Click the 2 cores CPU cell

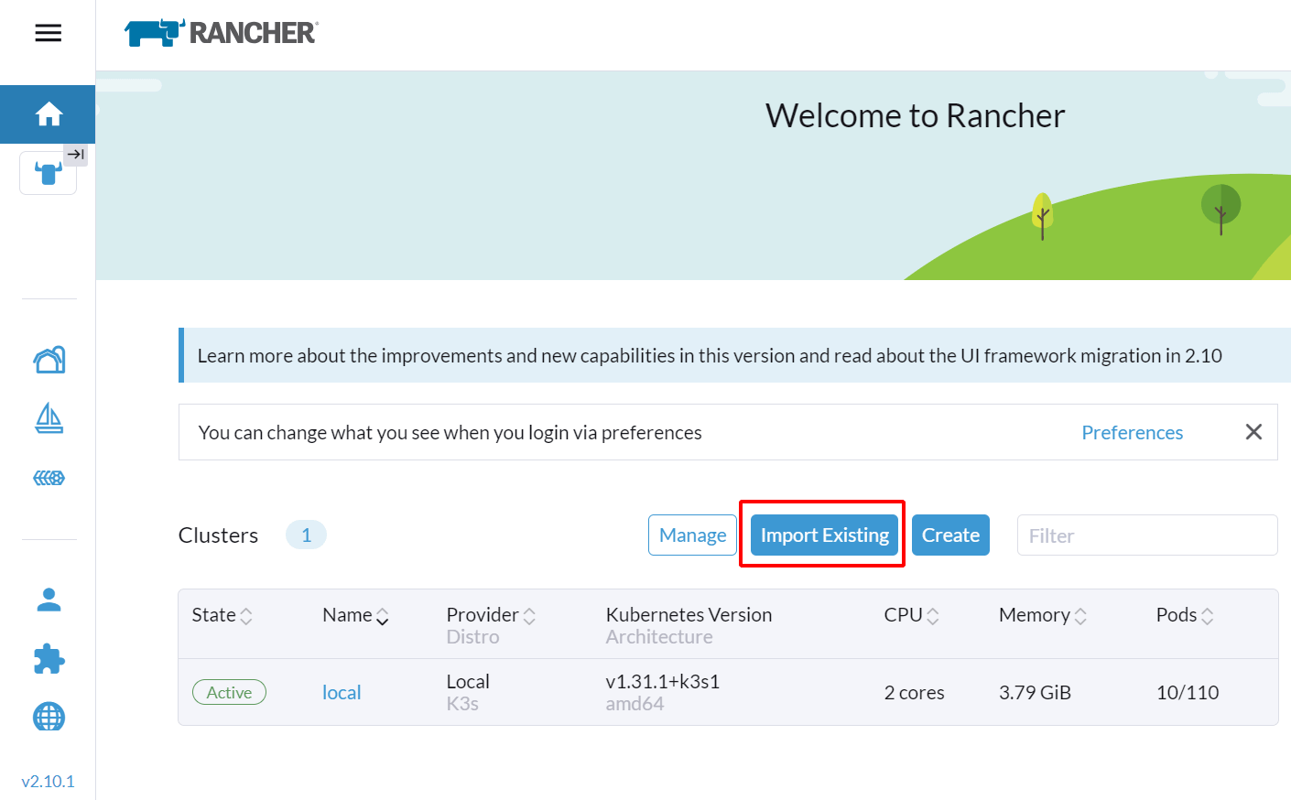tap(914, 693)
